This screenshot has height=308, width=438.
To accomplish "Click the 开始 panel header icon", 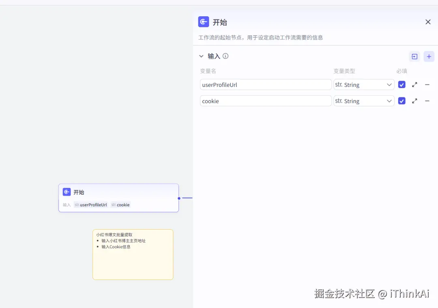I will click(203, 22).
